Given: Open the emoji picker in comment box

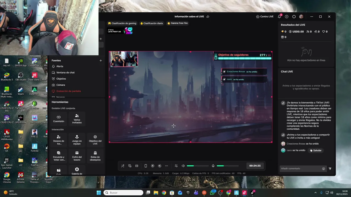Looking at the screenshot, I should (324, 169).
